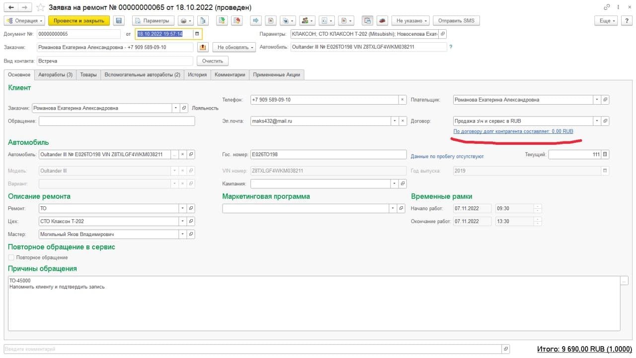The height and width of the screenshot is (358, 636).
Task: Open the calendar picker next to the document date
Action: (x=197, y=34)
